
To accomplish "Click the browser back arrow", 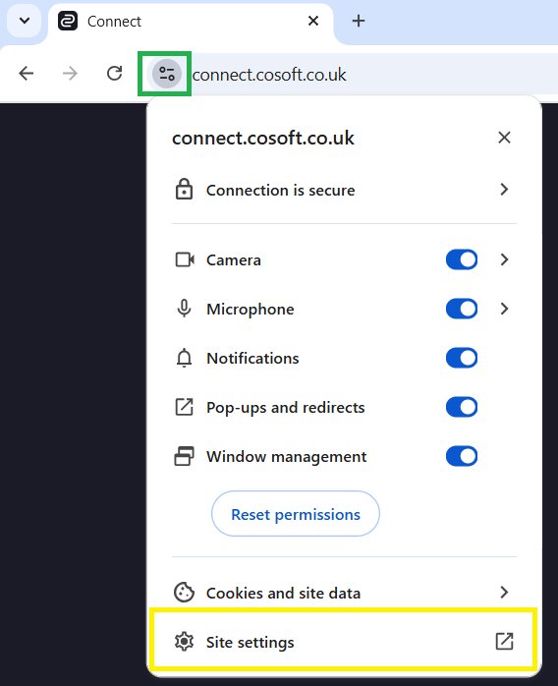I will tap(27, 73).
